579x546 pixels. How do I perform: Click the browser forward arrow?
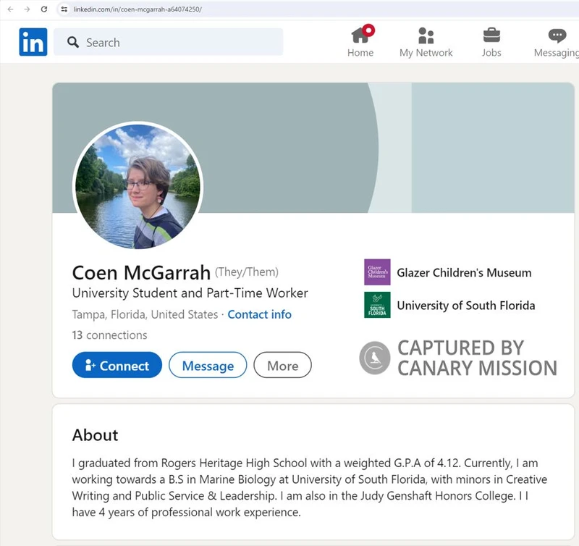pos(27,9)
